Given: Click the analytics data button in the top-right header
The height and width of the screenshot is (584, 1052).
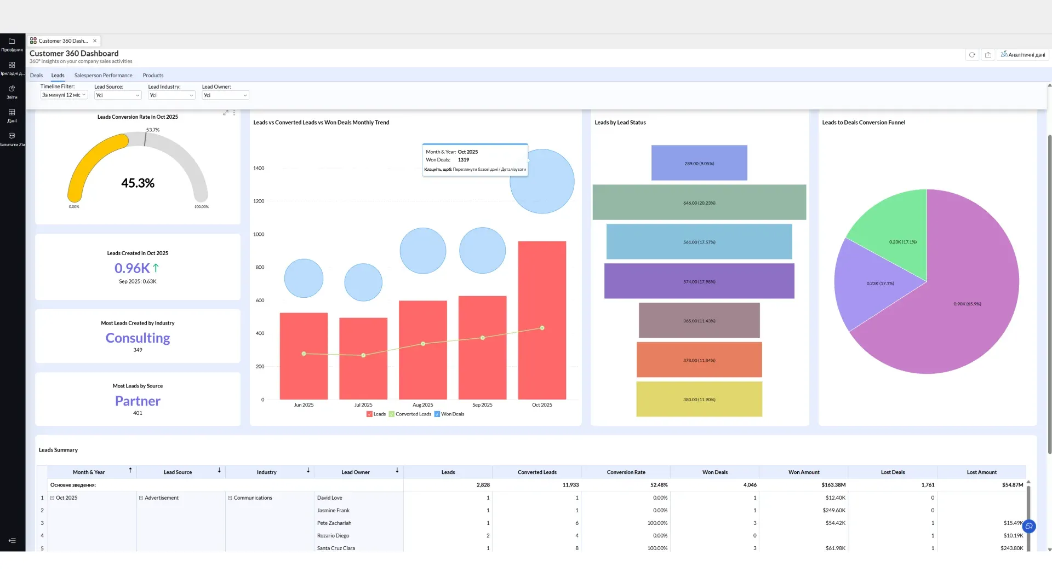Looking at the screenshot, I should coord(1022,55).
